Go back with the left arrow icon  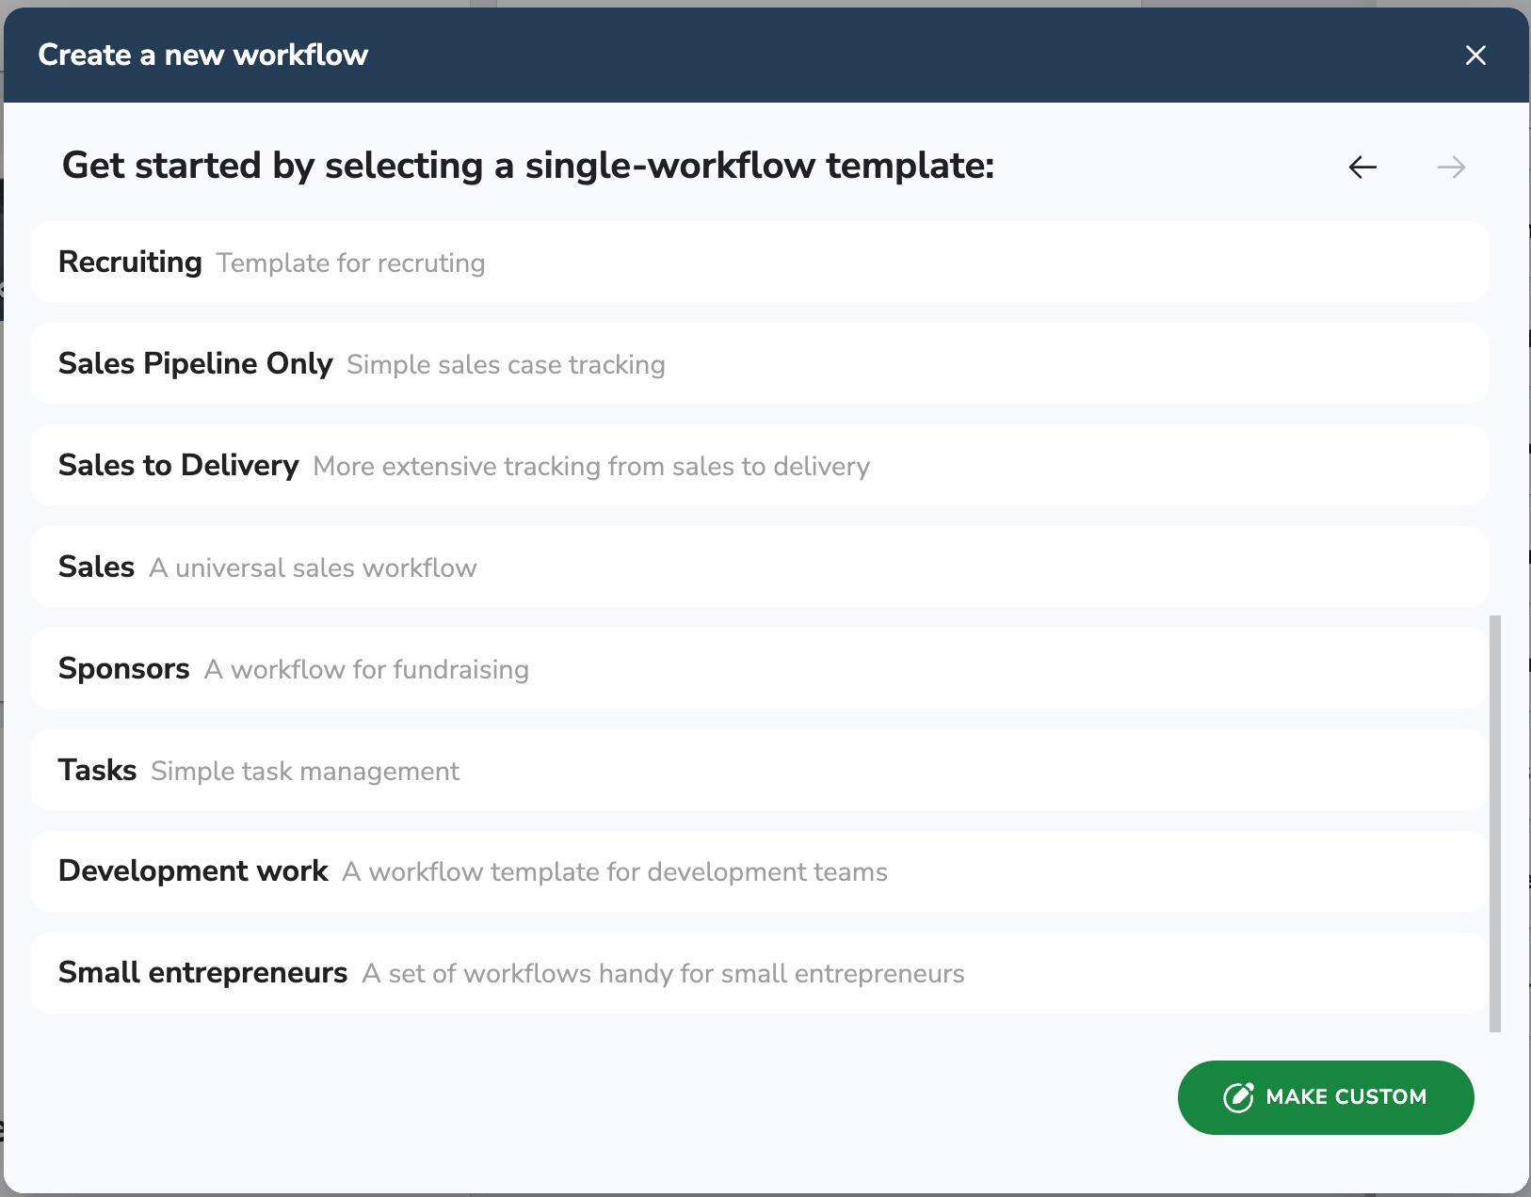point(1362,168)
